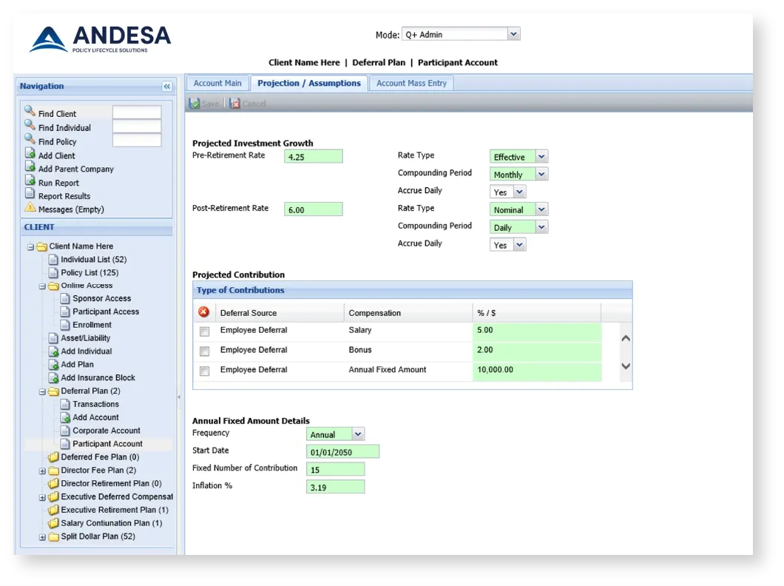Click the Messages warning triangle icon
The width and height of the screenshot is (784, 586).
(x=30, y=207)
